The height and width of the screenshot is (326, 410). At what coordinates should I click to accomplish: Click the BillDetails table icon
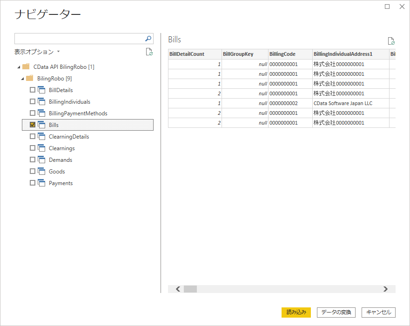point(41,90)
